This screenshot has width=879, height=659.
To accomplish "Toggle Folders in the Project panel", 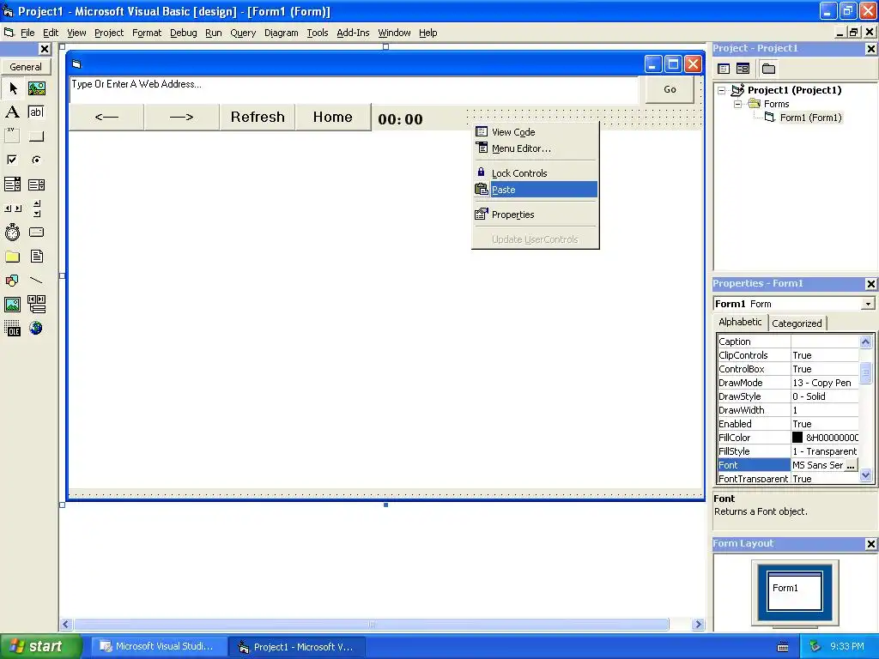I will pos(768,69).
